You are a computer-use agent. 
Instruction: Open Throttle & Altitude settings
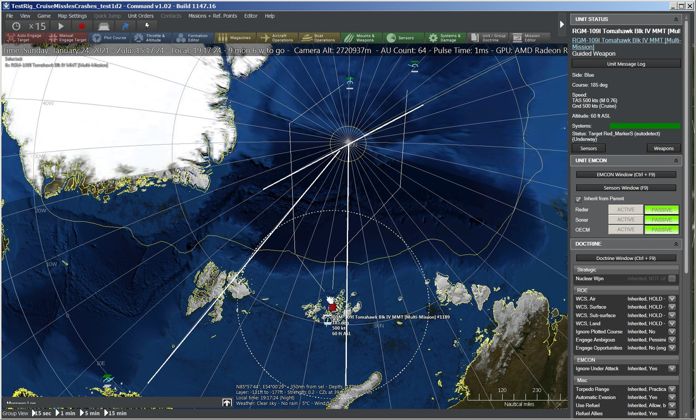(151, 37)
